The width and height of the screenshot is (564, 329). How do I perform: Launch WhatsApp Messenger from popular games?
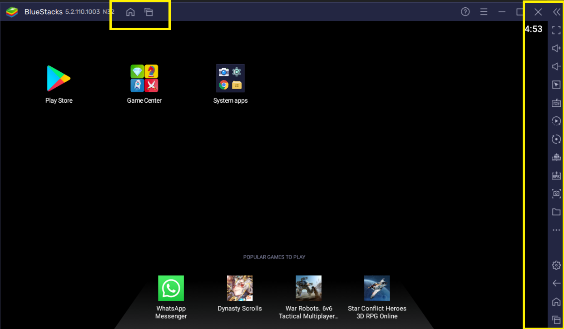coord(171,289)
